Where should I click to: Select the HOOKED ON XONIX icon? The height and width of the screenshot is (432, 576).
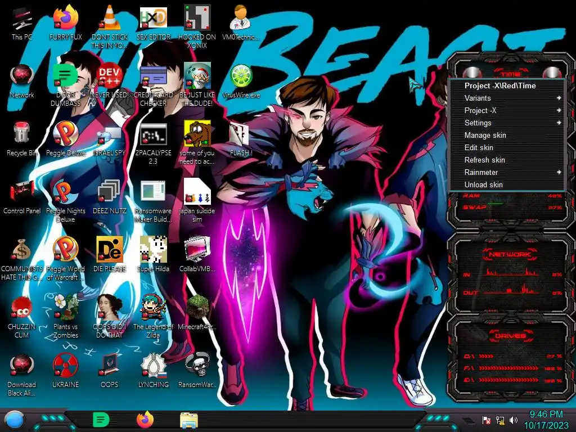click(197, 19)
